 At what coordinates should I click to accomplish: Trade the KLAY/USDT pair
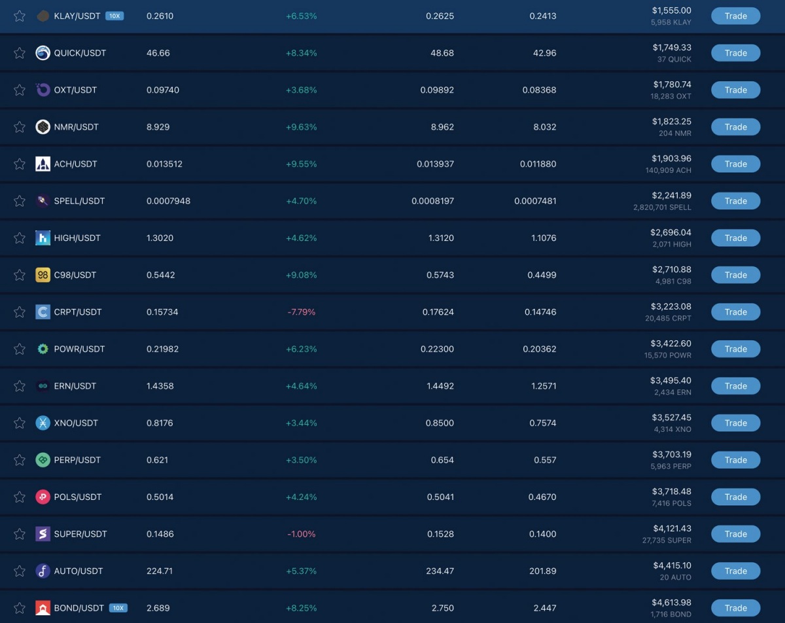(x=736, y=16)
